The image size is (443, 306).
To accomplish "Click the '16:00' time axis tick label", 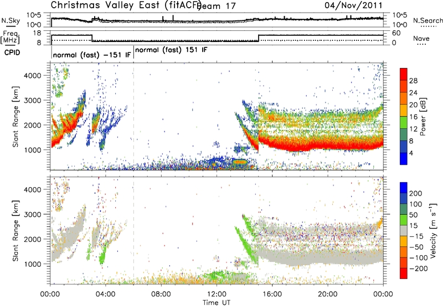I will pos(272,294).
